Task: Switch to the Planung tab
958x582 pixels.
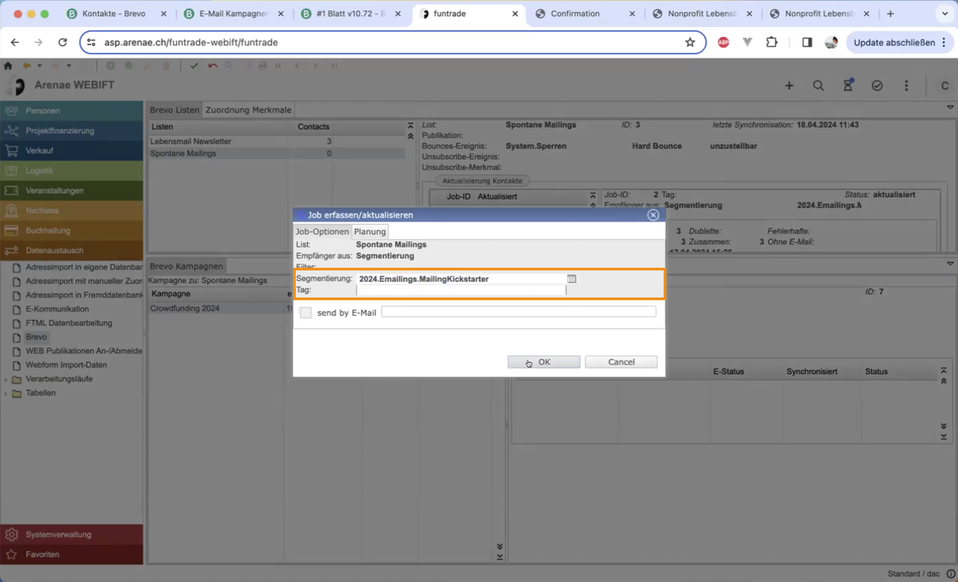Action: tap(370, 232)
